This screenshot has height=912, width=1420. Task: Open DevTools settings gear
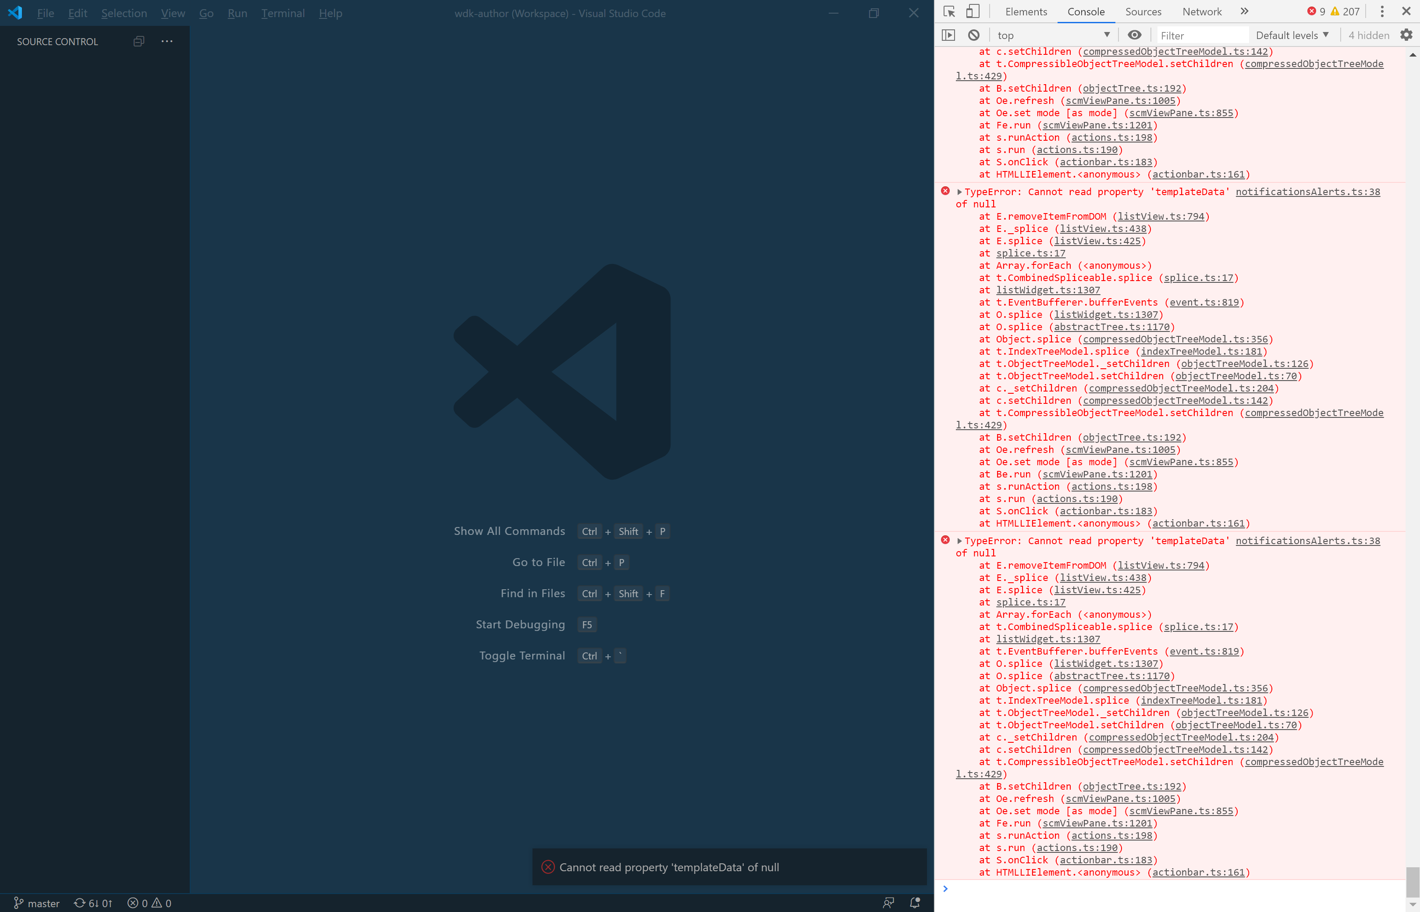1406,35
